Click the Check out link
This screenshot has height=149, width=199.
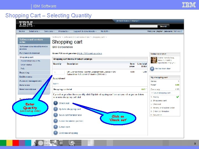[64, 103]
